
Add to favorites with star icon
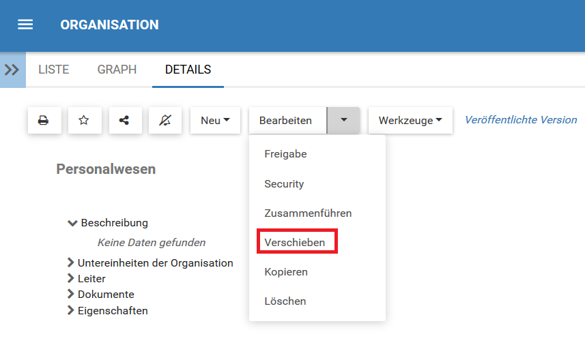pos(84,120)
